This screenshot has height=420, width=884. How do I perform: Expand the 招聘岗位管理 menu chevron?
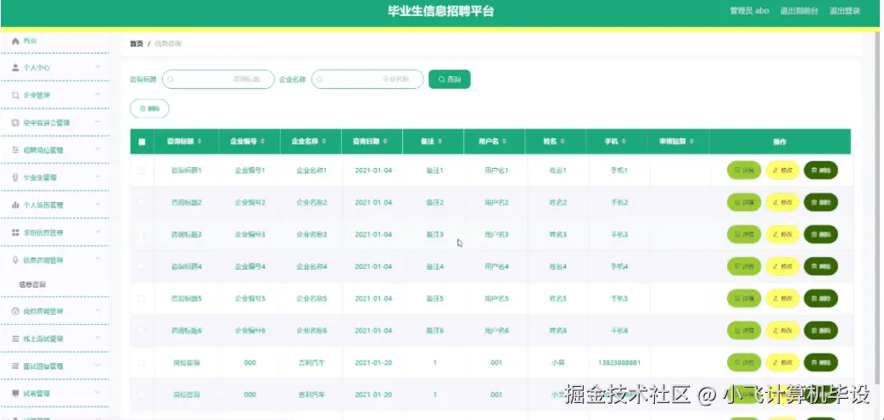tap(98, 149)
